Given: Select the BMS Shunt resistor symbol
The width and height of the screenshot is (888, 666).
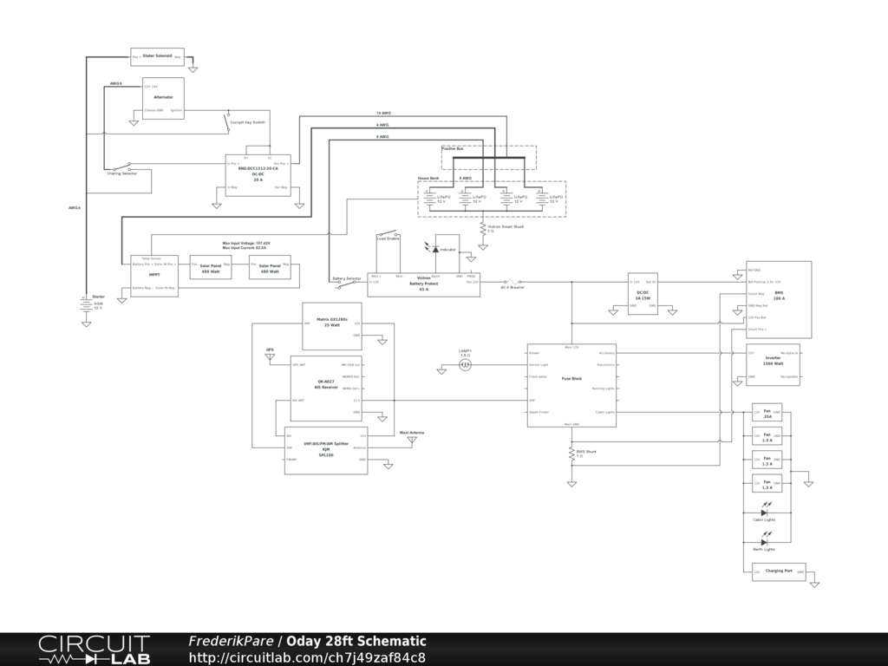Looking at the screenshot, I should click(x=571, y=453).
